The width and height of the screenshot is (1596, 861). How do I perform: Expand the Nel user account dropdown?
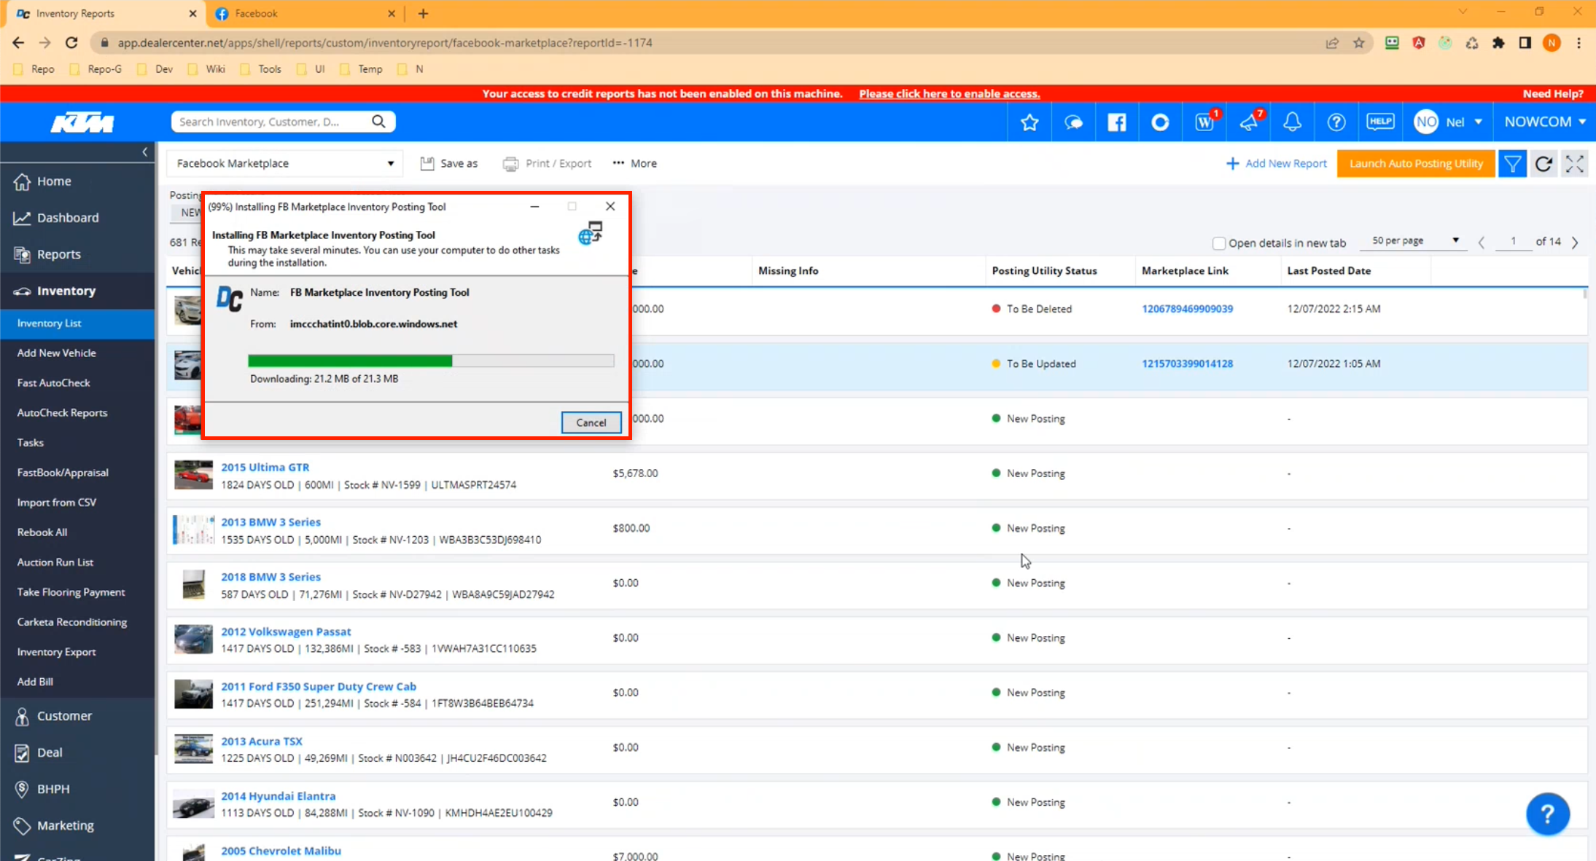pyautogui.click(x=1448, y=122)
